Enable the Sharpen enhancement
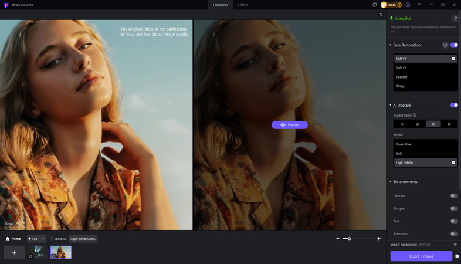 (454, 208)
